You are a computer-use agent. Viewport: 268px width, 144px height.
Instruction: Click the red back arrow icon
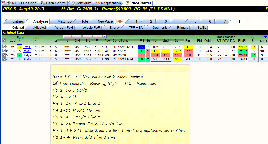[3, 2]
